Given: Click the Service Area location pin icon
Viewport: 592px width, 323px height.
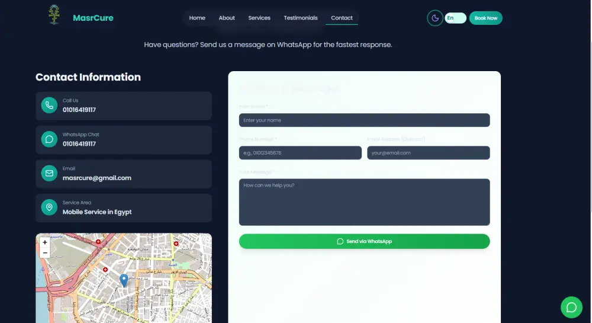Looking at the screenshot, I should (49, 207).
